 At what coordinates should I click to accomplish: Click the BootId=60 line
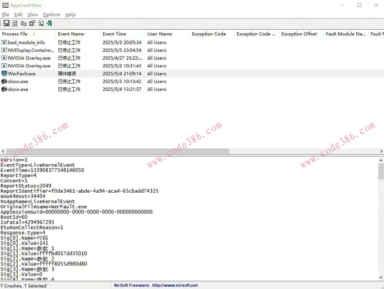(x=14, y=217)
